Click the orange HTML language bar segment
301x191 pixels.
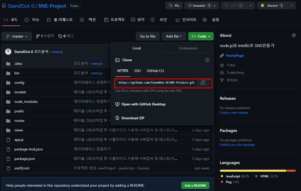pos(290,171)
